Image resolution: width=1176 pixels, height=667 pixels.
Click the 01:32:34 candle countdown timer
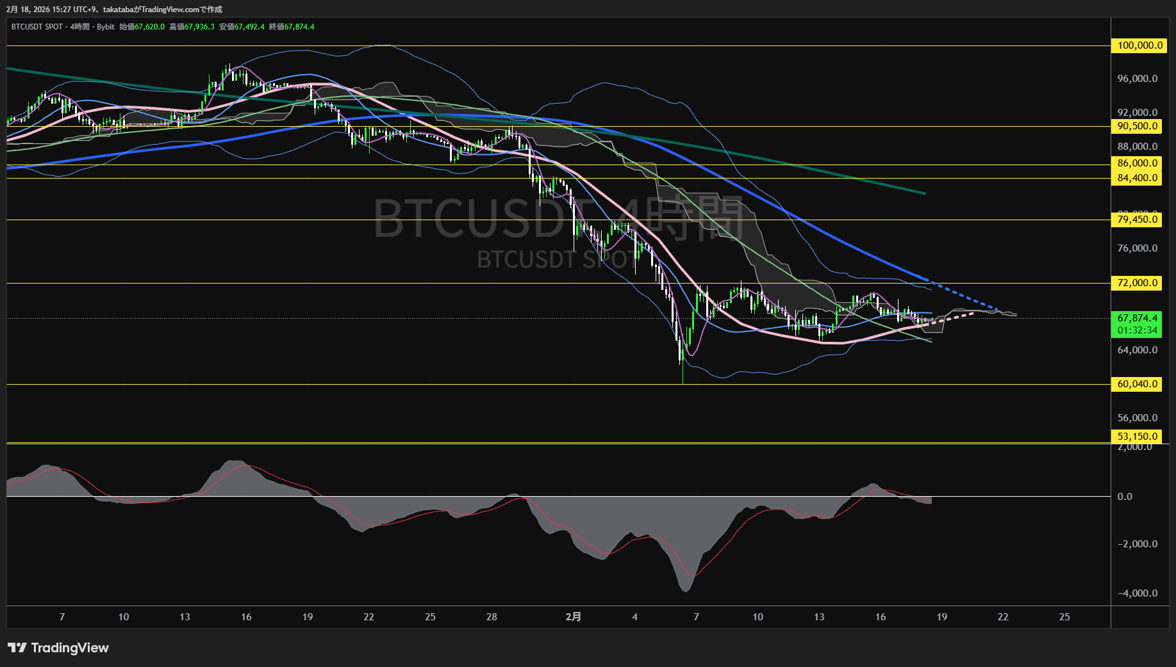[x=1137, y=330]
